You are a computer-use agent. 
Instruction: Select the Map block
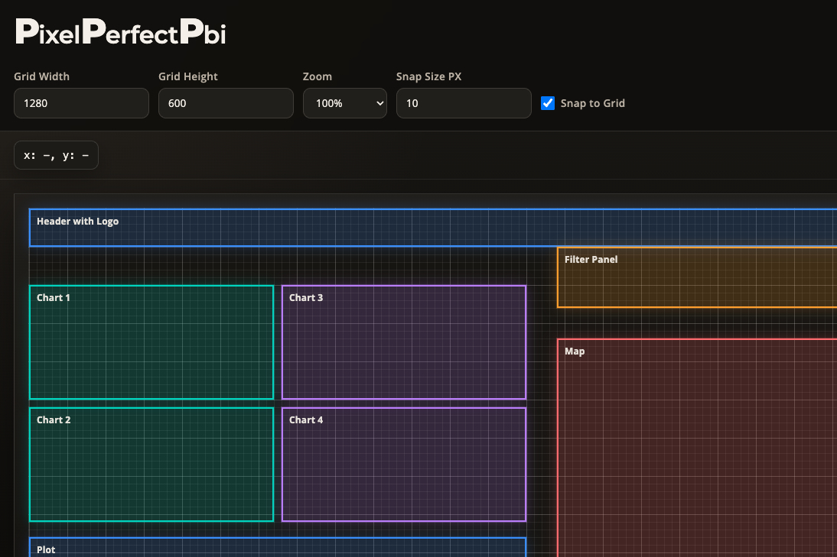697,448
